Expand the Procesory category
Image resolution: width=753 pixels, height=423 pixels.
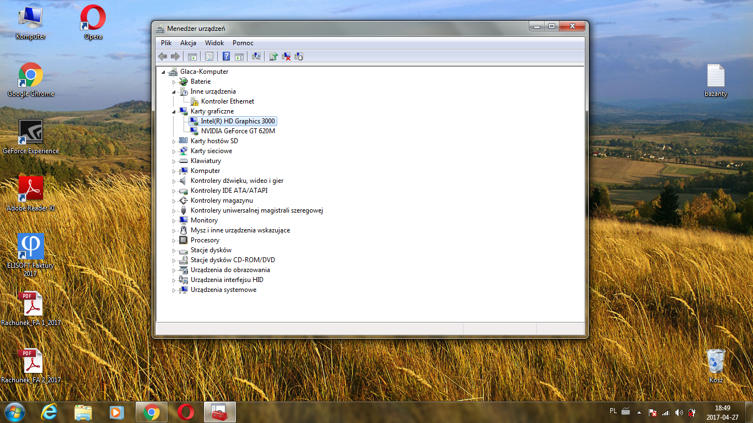[x=174, y=240]
